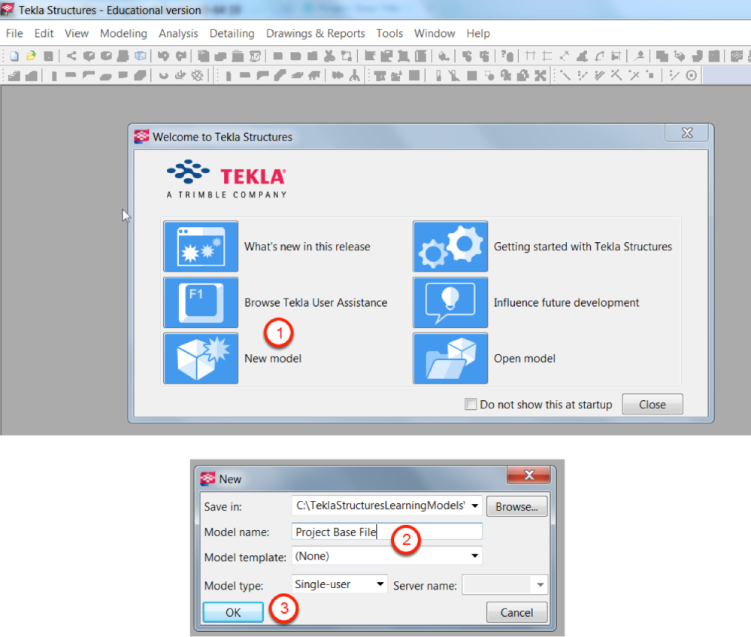Click Close button in Welcome dialog
Image resolution: width=751 pixels, height=637 pixels.
tap(653, 405)
